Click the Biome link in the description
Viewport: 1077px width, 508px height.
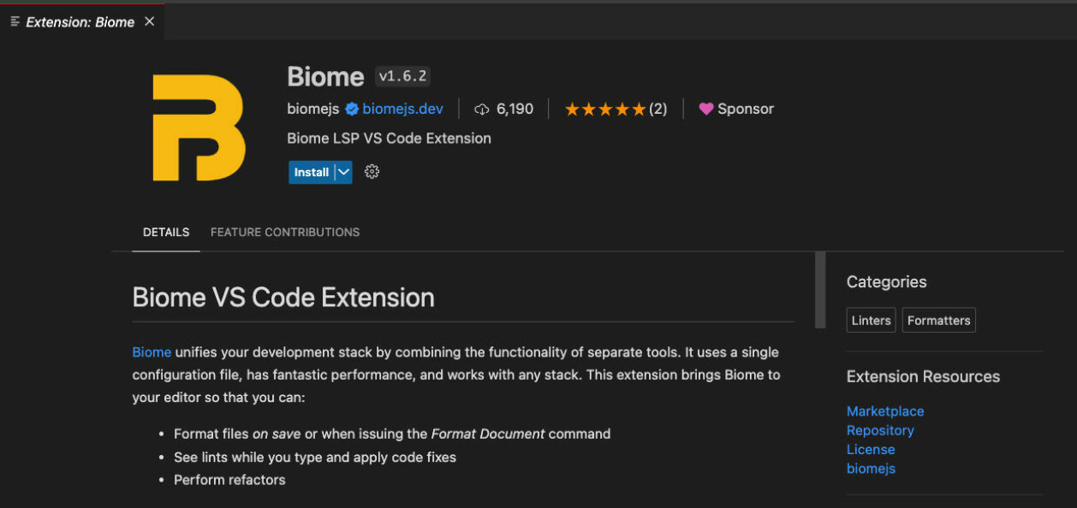click(152, 352)
